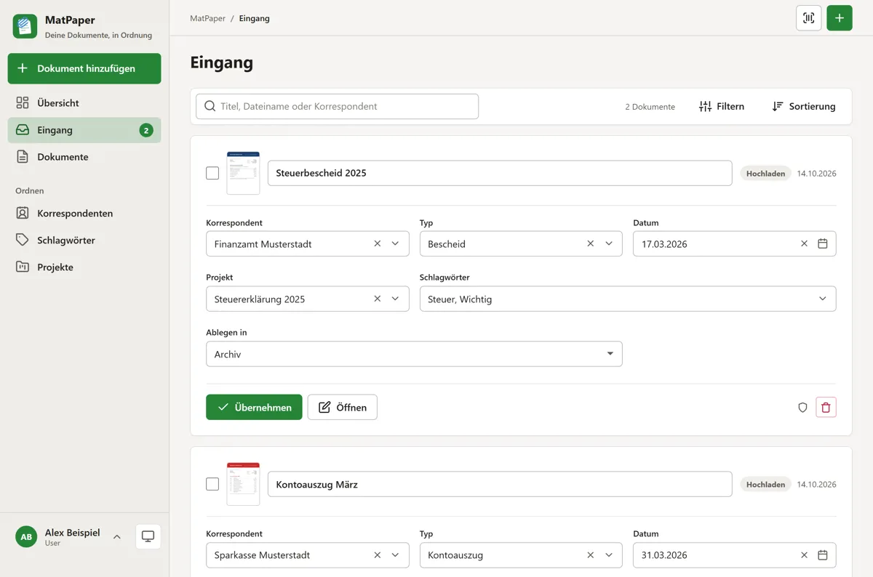Open calendar for date 17.03.2026
The image size is (873, 577).
(823, 243)
